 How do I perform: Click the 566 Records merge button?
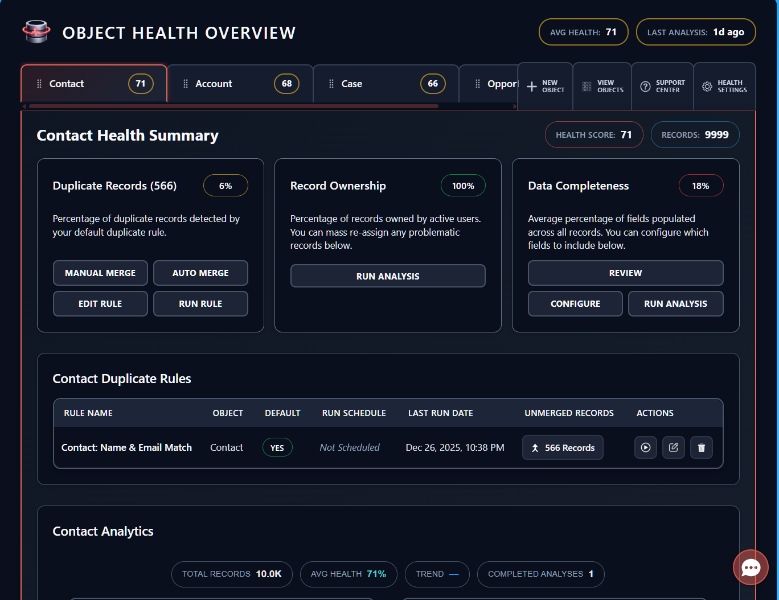tap(563, 447)
